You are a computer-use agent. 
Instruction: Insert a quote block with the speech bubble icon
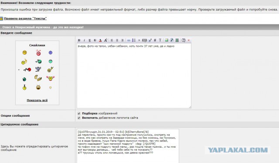coord(144,40)
